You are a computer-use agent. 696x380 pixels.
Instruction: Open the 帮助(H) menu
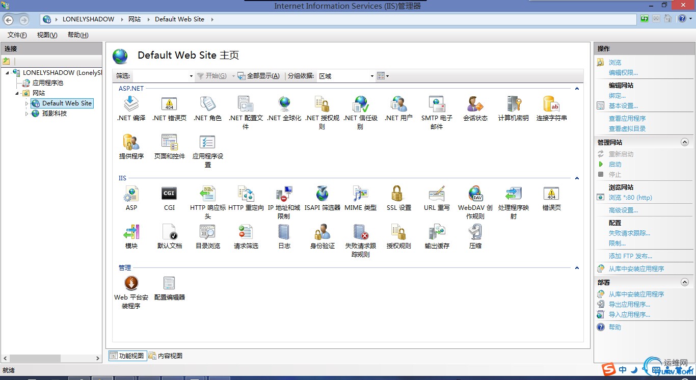(77, 35)
